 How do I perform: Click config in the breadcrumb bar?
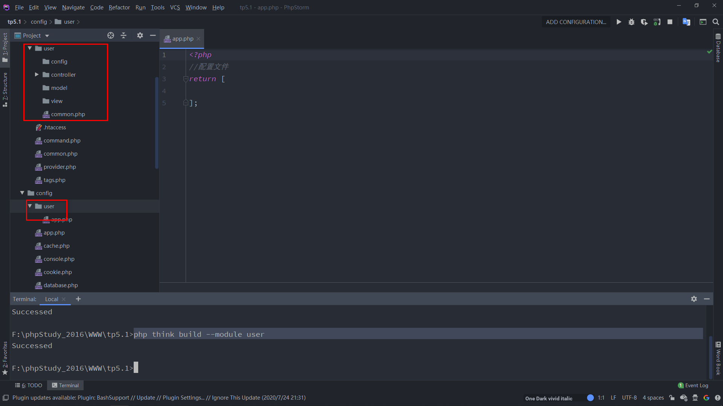[39, 22]
